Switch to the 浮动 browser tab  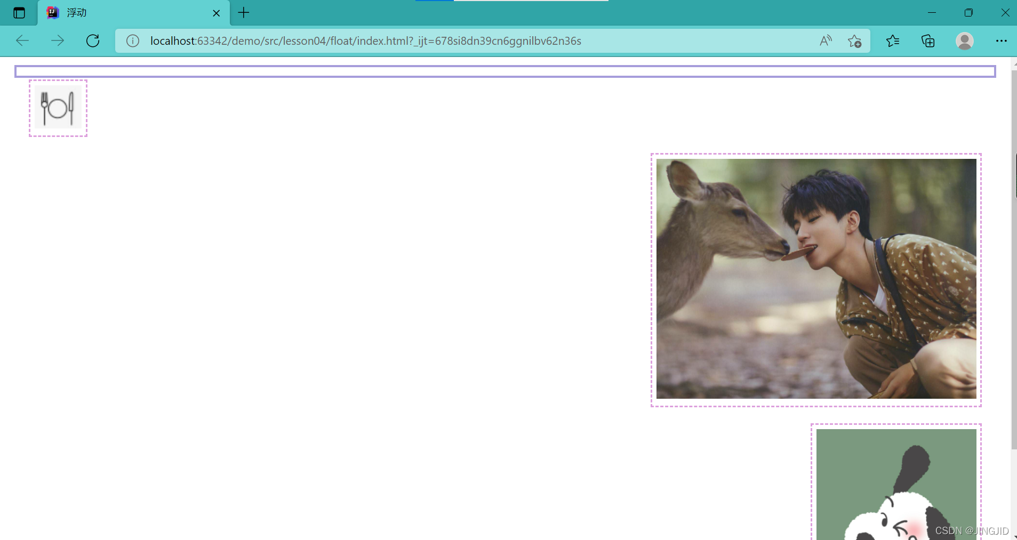pyautogui.click(x=134, y=13)
